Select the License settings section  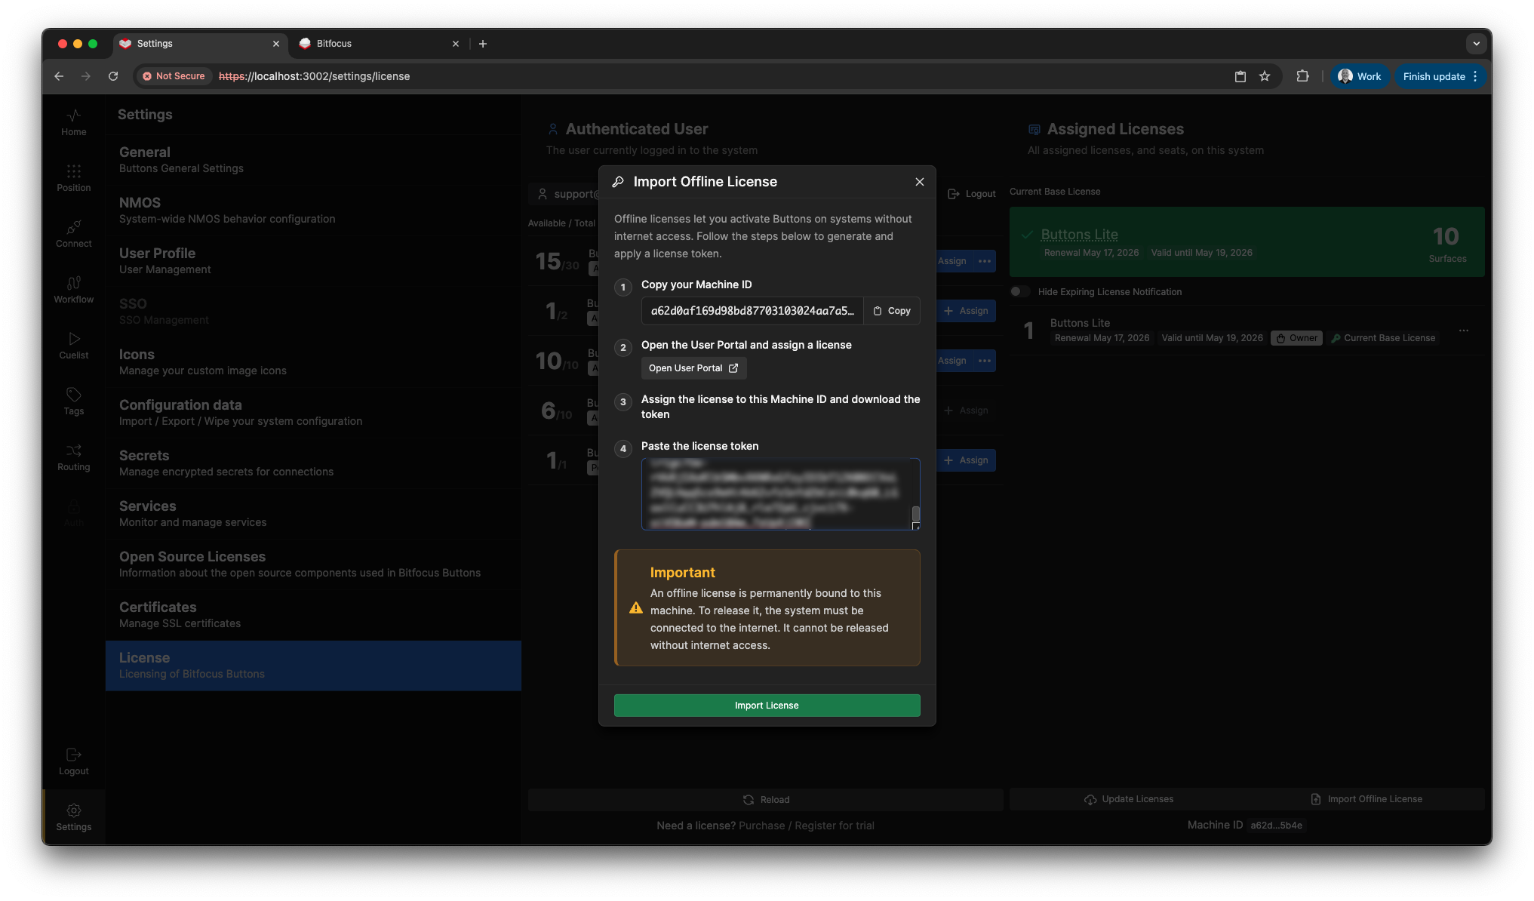tap(313, 666)
